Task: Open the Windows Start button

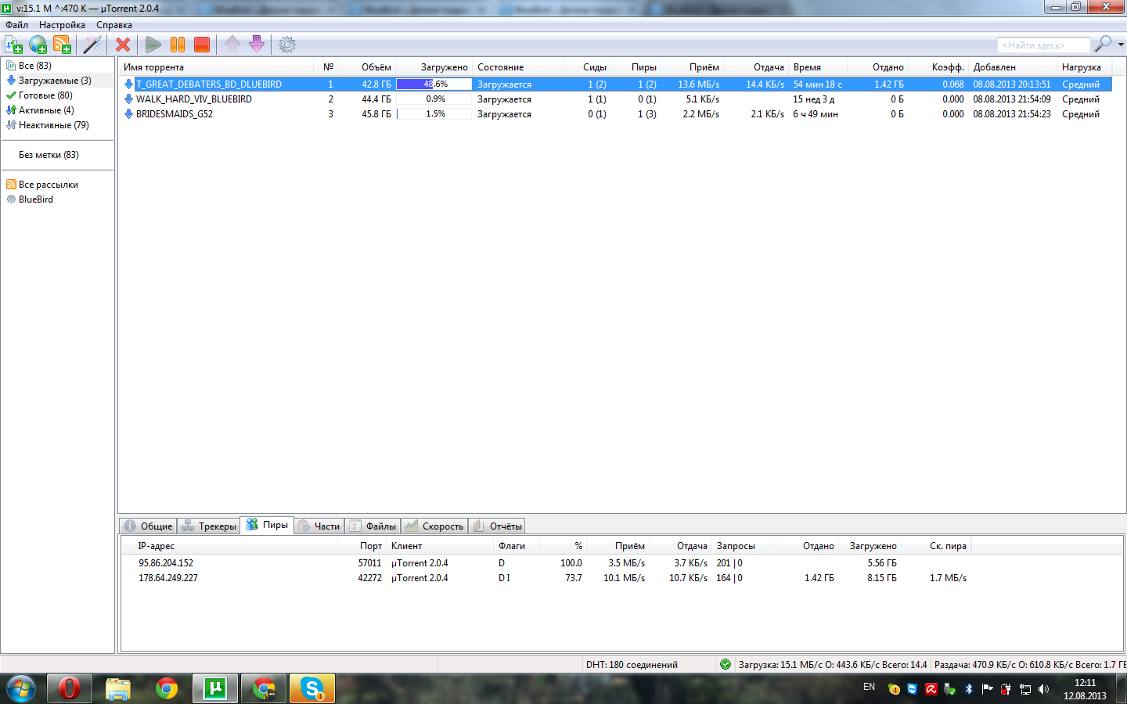Action: pyautogui.click(x=21, y=688)
